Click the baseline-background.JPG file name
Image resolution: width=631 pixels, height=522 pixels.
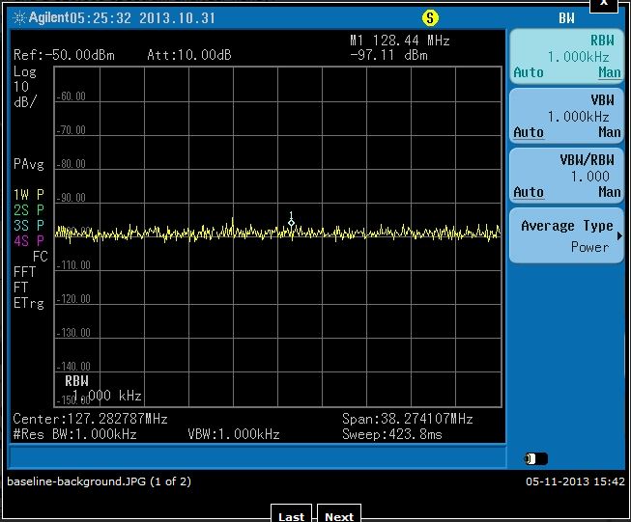pyautogui.click(x=99, y=481)
